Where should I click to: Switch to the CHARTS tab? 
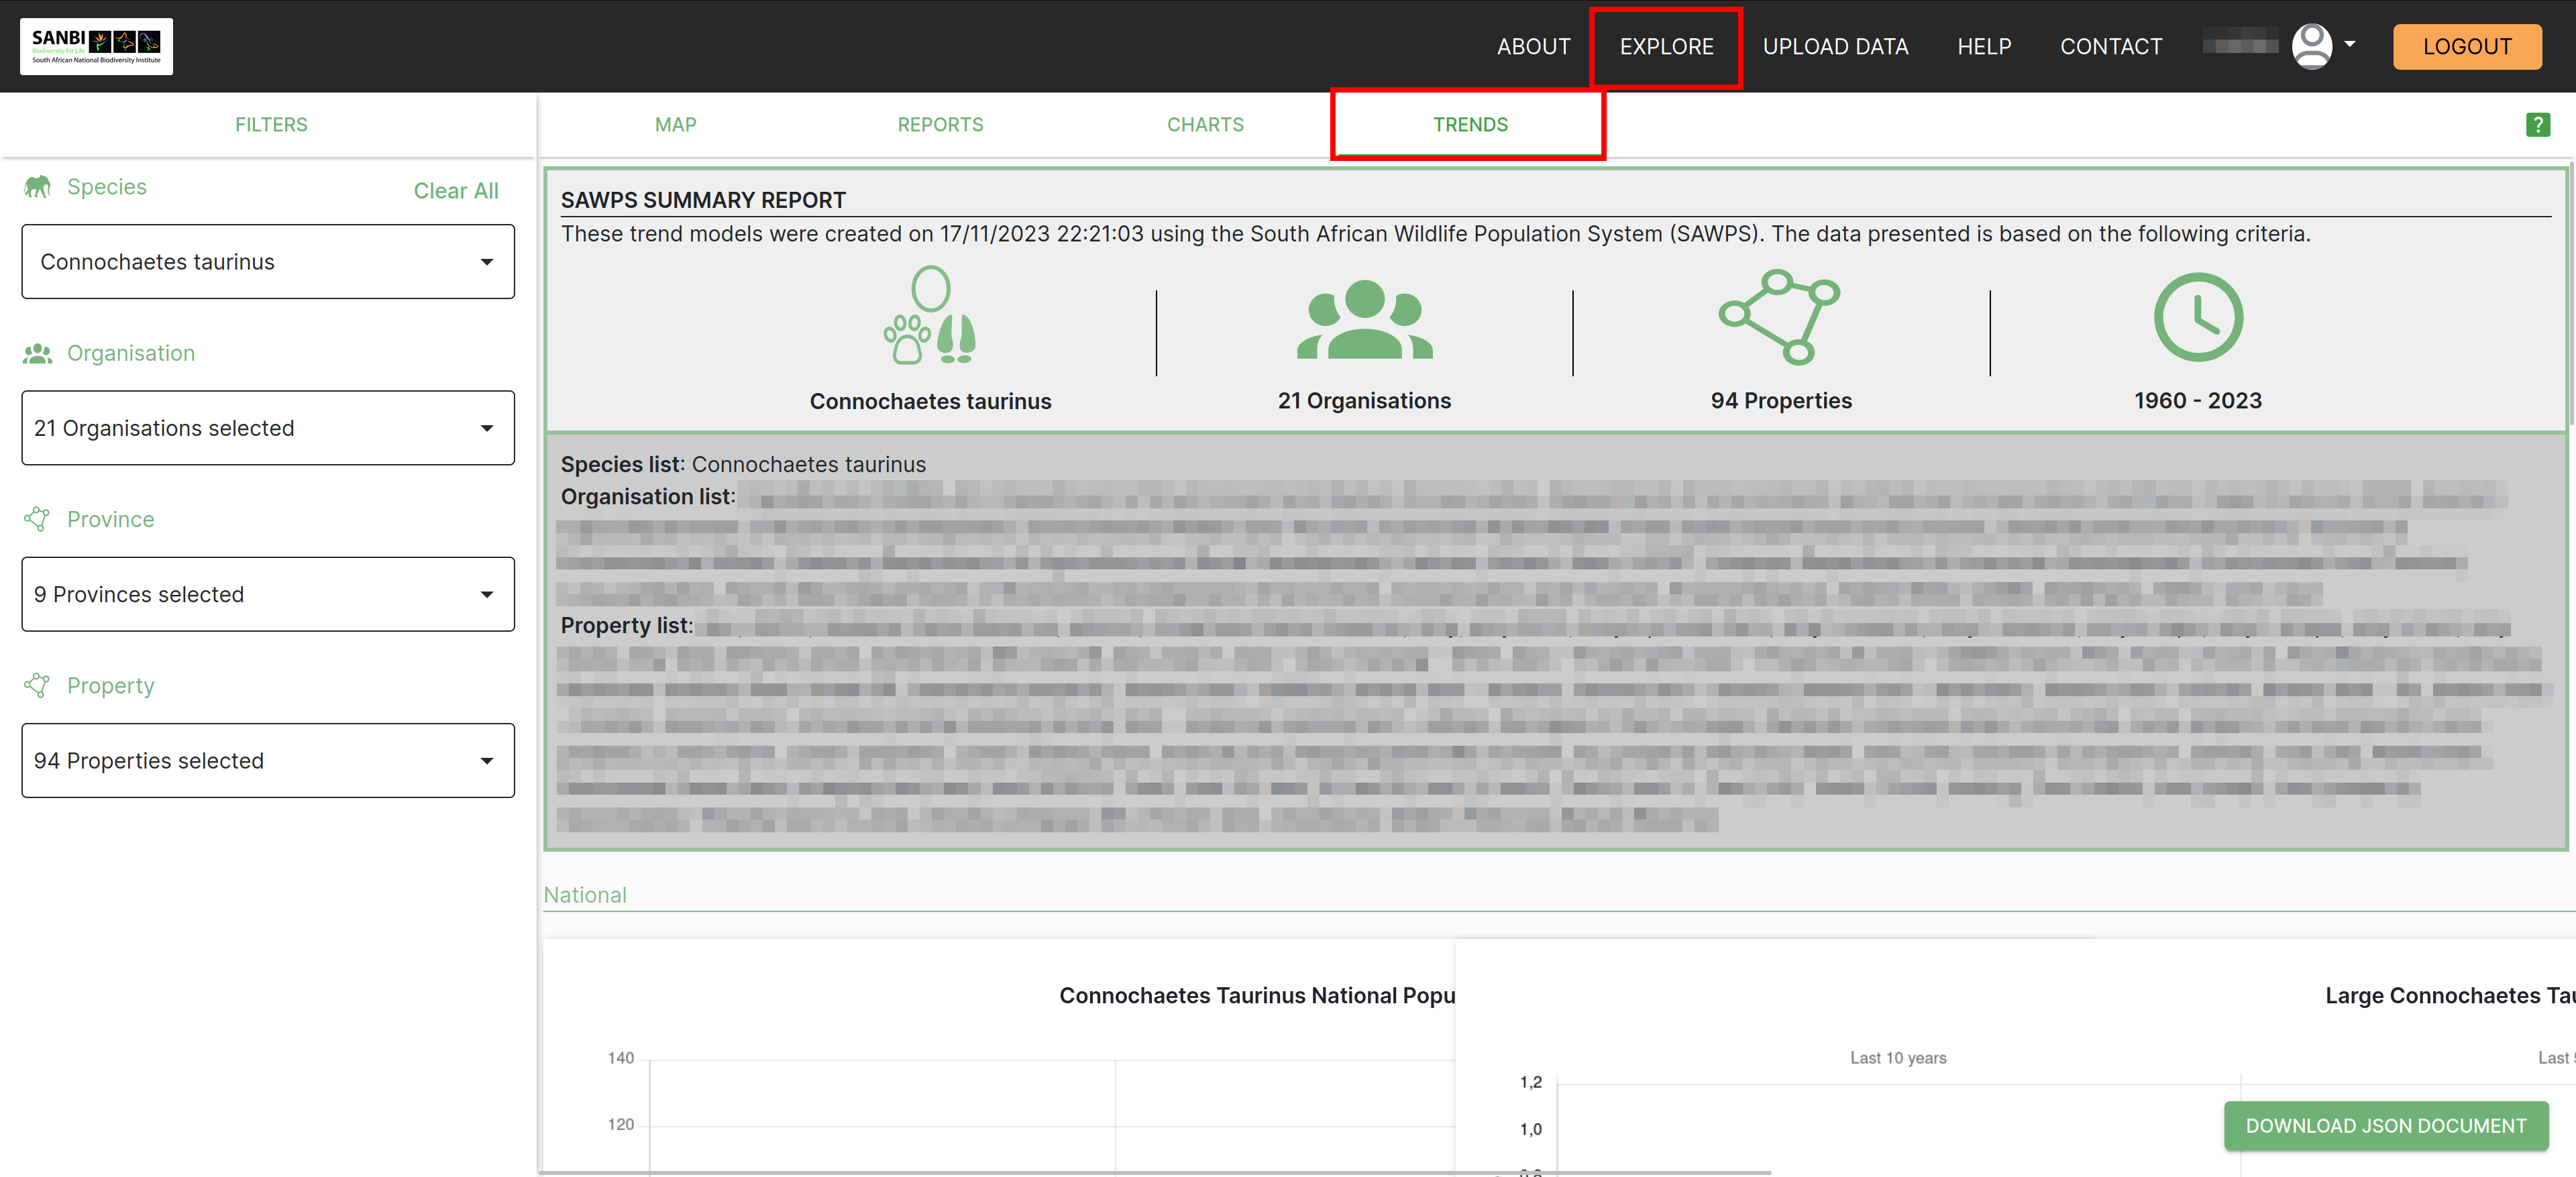coord(1205,125)
